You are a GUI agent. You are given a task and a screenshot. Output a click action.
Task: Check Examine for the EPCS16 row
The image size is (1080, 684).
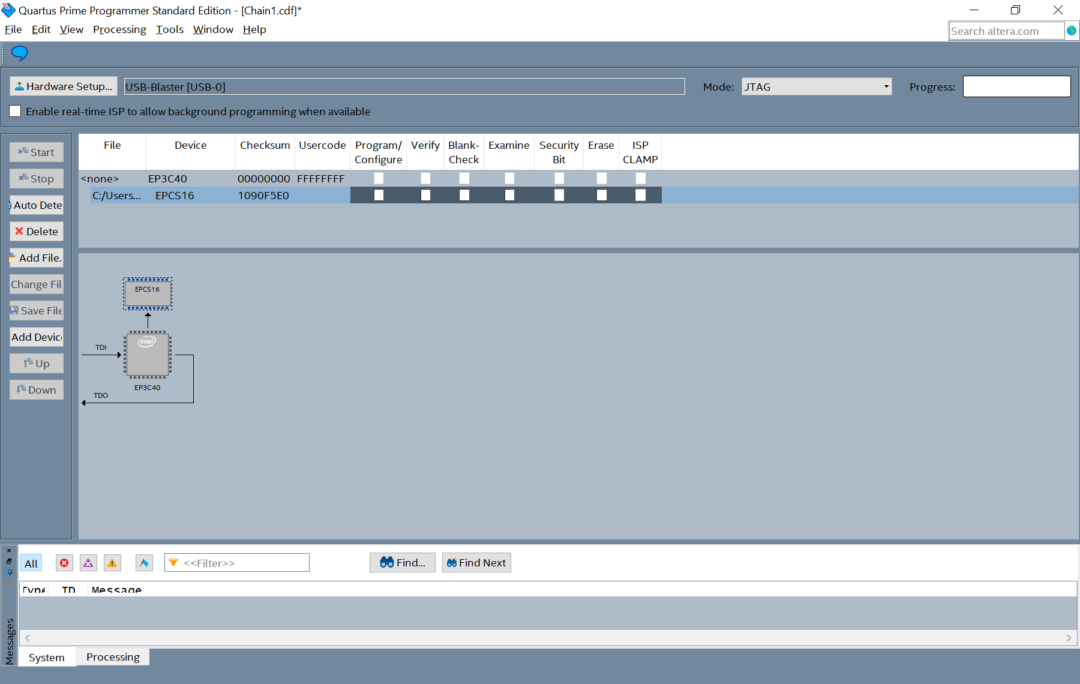(x=509, y=195)
